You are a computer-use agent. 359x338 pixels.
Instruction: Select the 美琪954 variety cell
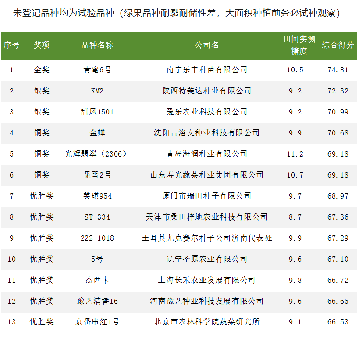[97, 196]
